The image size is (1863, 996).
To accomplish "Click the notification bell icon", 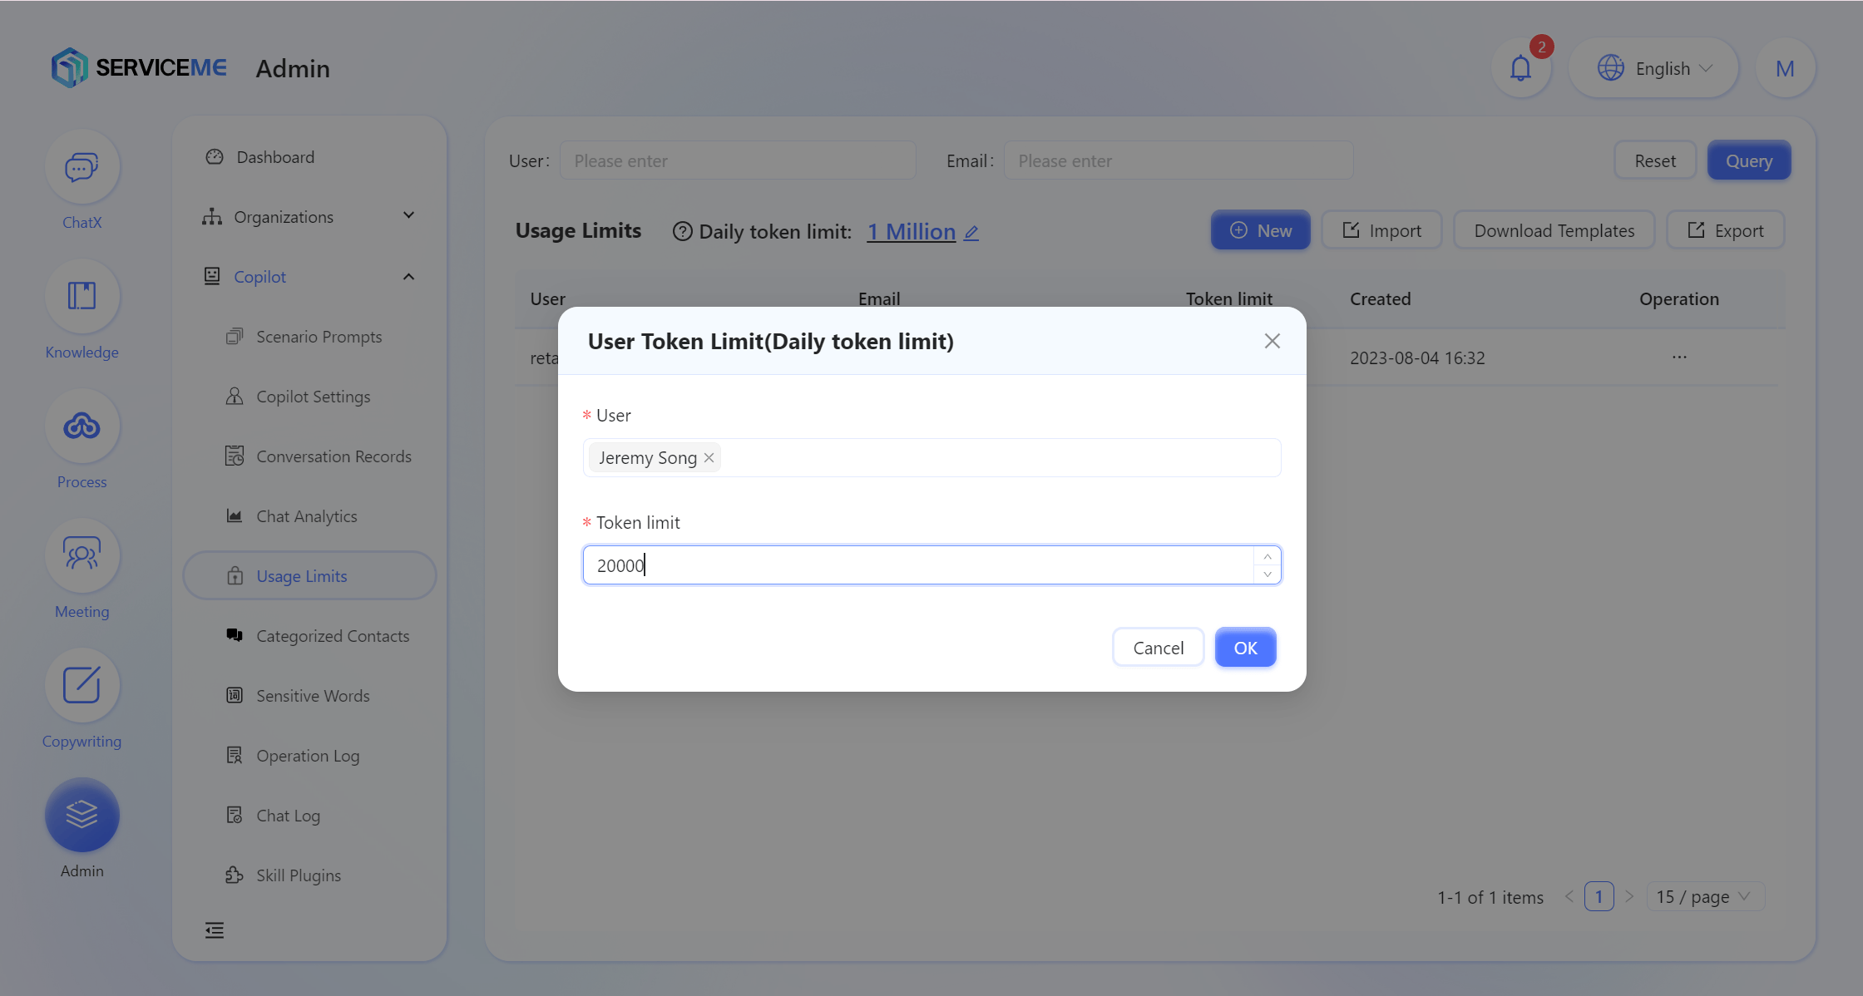I will tap(1520, 68).
